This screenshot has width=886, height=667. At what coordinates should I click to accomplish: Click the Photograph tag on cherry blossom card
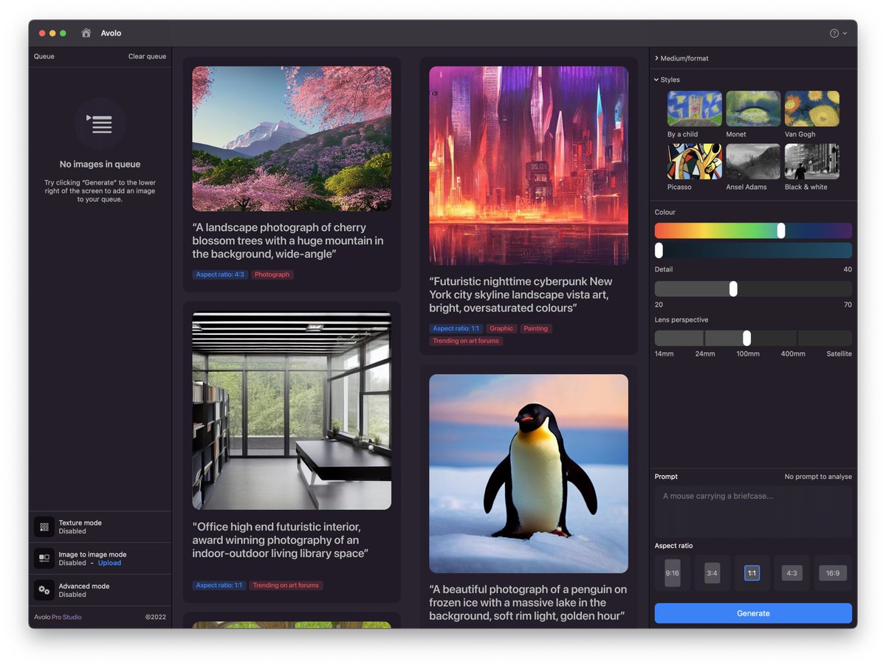point(272,274)
